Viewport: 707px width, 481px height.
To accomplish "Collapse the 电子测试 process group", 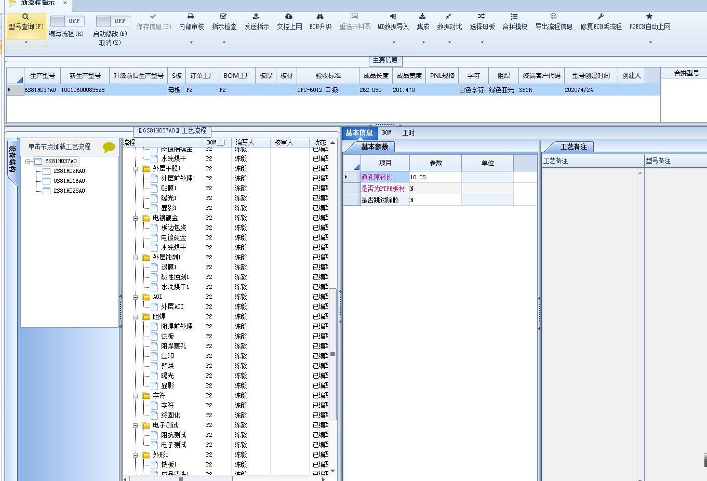I will coord(136,425).
